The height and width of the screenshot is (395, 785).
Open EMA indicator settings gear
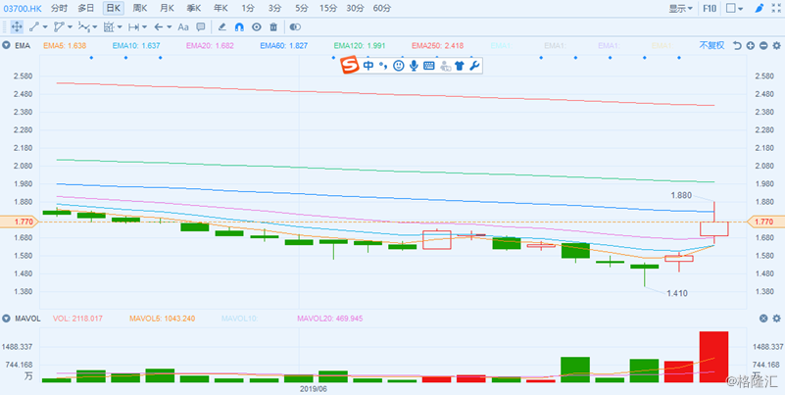pos(776,45)
